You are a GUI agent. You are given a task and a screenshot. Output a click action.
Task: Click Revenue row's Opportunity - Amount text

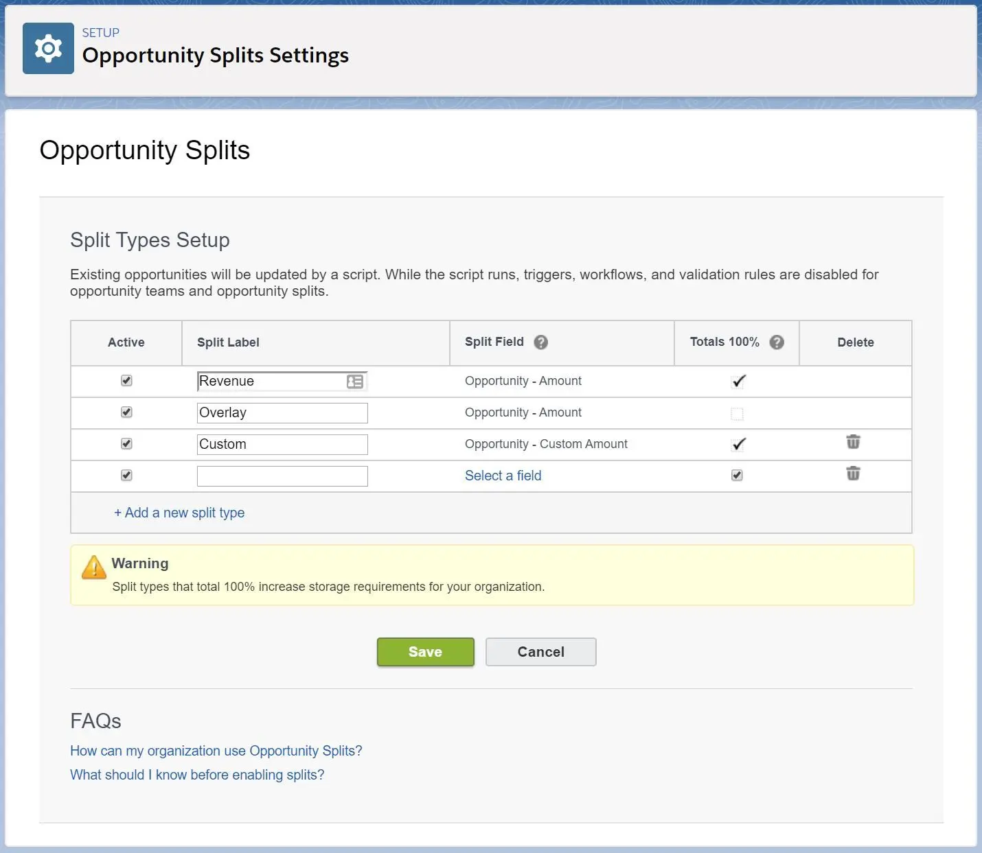click(523, 381)
